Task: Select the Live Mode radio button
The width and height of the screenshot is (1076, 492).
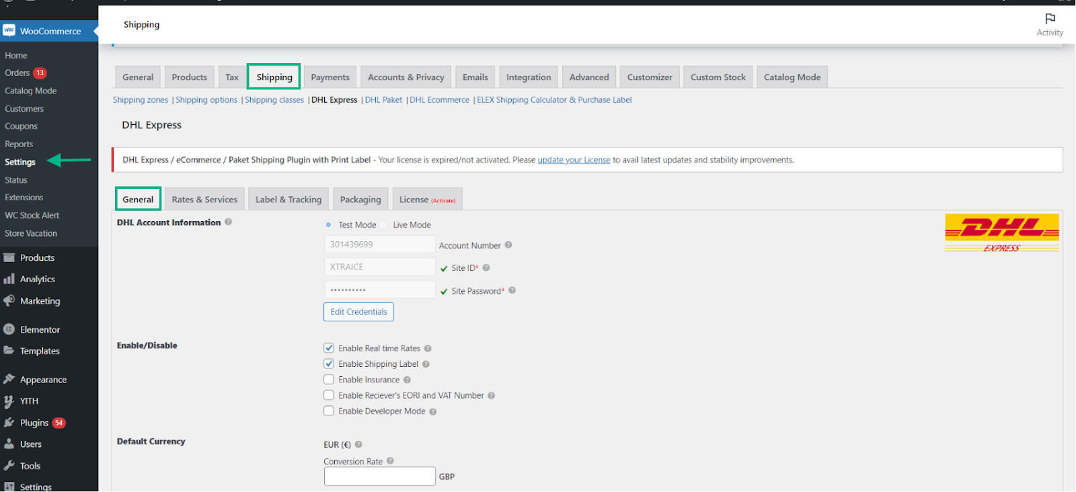Action: (x=383, y=224)
